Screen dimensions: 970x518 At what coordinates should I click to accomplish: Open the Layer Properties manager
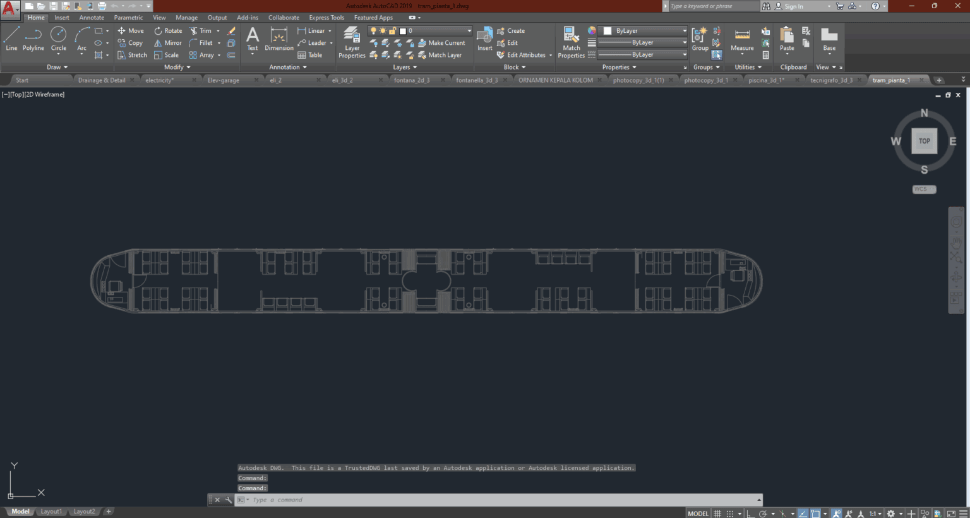(352, 41)
